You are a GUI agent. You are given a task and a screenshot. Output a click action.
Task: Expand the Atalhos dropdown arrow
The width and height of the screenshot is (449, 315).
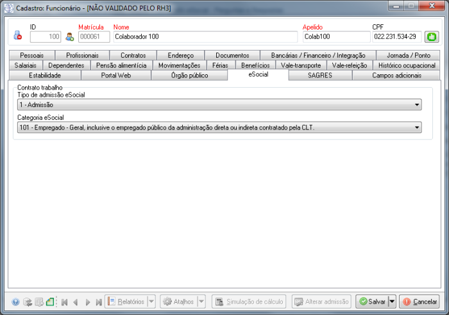click(201, 302)
